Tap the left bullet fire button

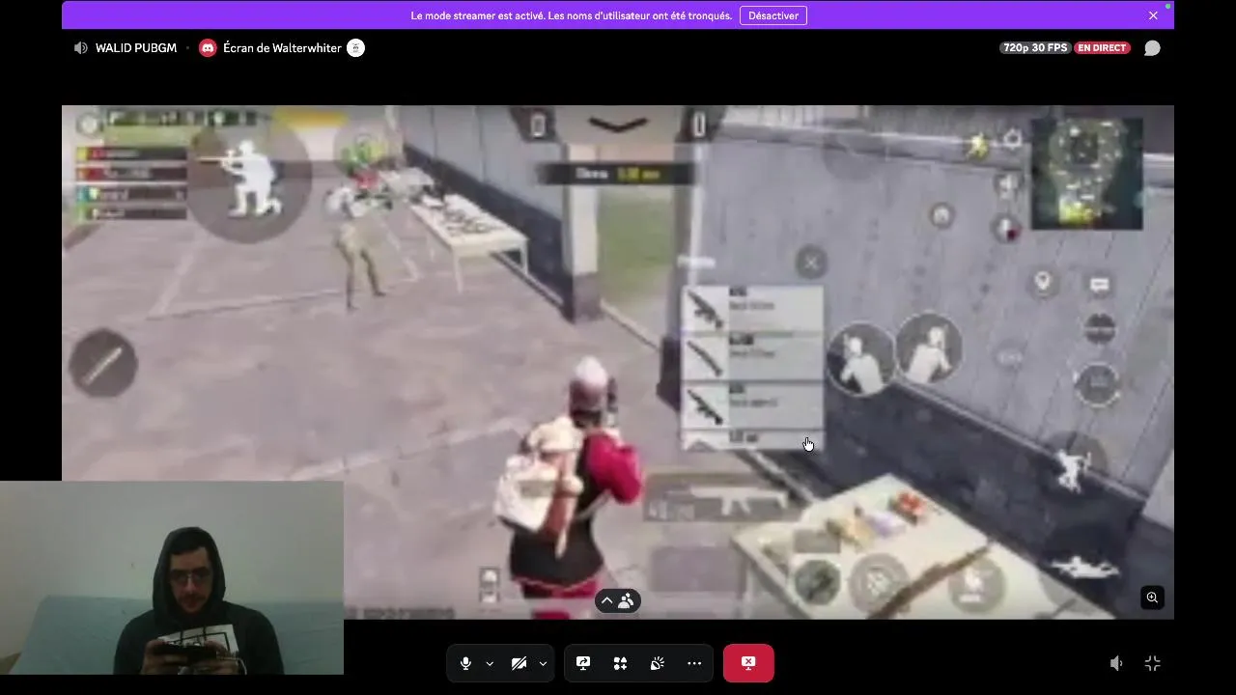click(103, 364)
